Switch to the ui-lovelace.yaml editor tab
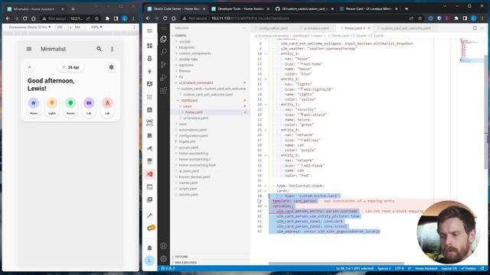 coord(316,28)
